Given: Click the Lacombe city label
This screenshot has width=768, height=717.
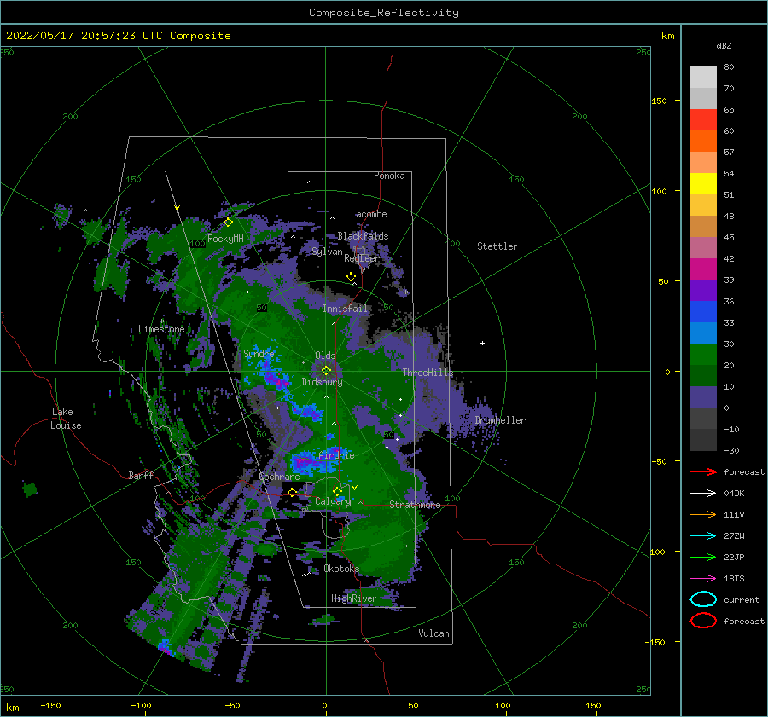Looking at the screenshot, I should click(369, 214).
